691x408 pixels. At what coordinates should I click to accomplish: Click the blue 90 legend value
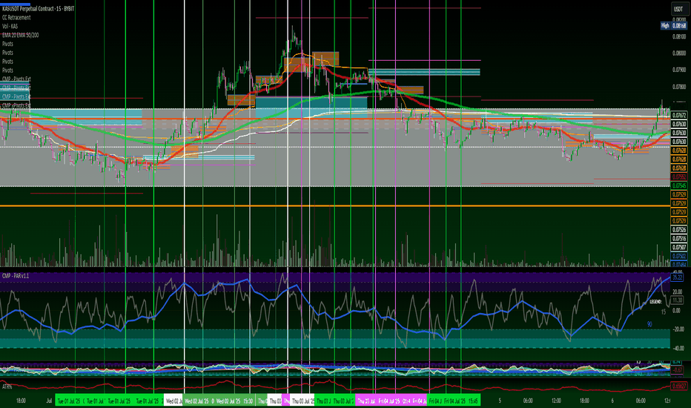click(x=649, y=324)
